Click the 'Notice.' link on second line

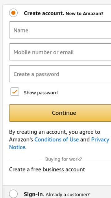tap(18, 147)
